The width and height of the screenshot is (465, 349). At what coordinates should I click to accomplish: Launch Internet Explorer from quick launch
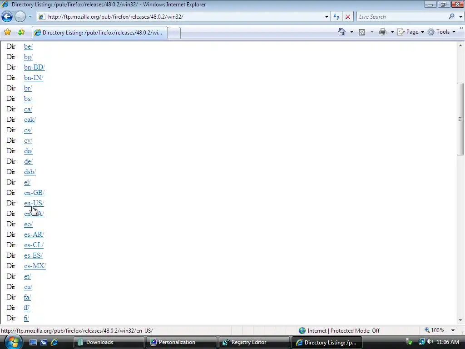54,343
